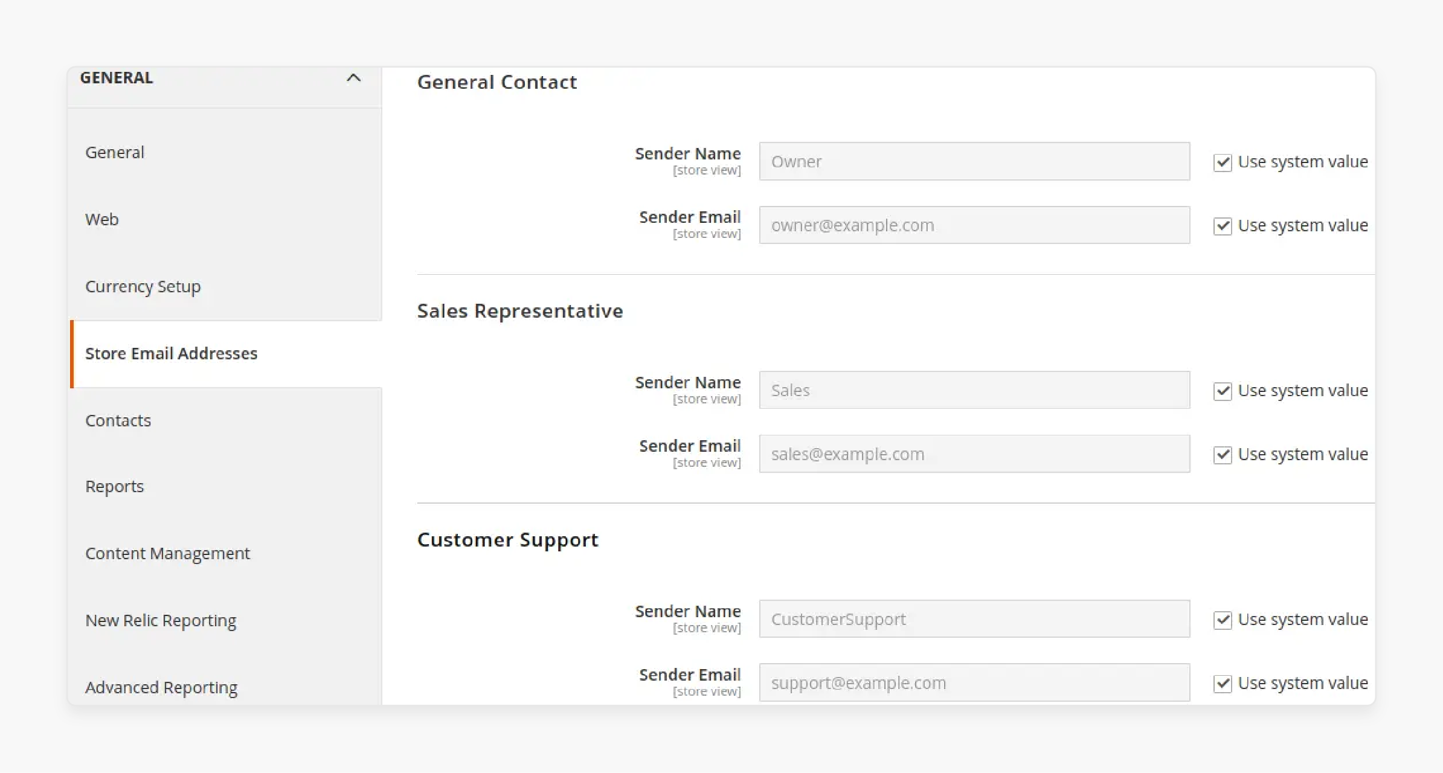Image resolution: width=1443 pixels, height=773 pixels.
Task: Click the support@example.com email field
Action: click(974, 683)
